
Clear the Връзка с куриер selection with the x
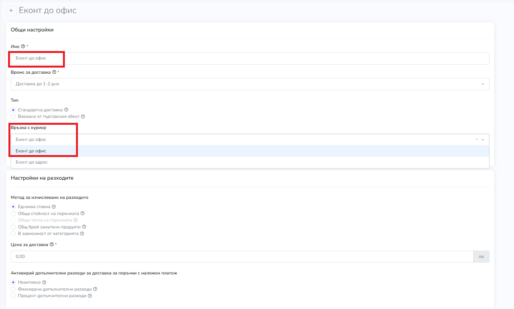477,139
